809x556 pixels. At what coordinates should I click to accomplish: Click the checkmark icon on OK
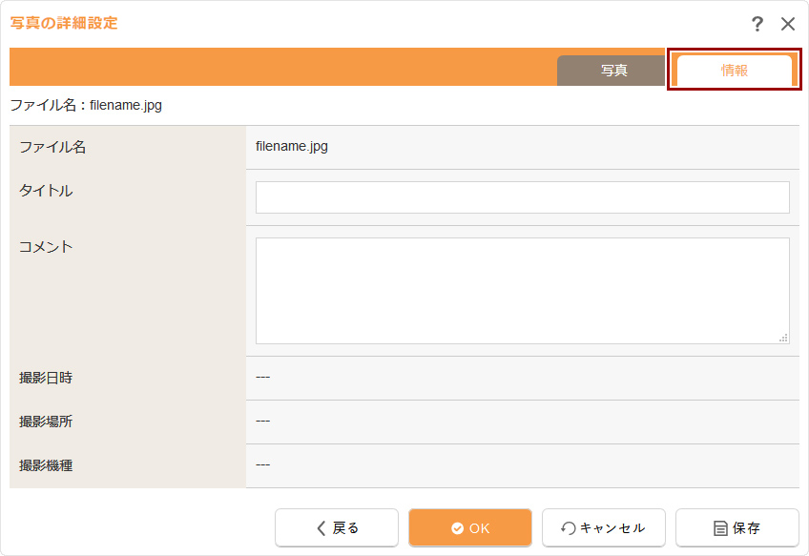[457, 528]
